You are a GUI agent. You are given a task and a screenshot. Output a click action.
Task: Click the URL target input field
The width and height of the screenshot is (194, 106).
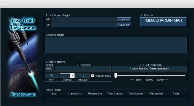point(84,20)
